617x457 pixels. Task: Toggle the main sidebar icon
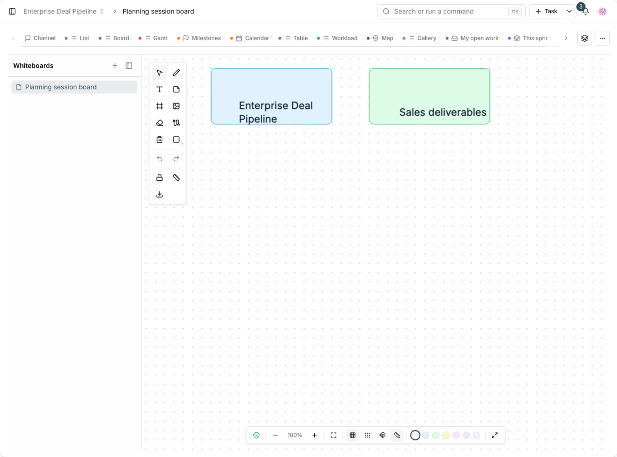click(12, 12)
